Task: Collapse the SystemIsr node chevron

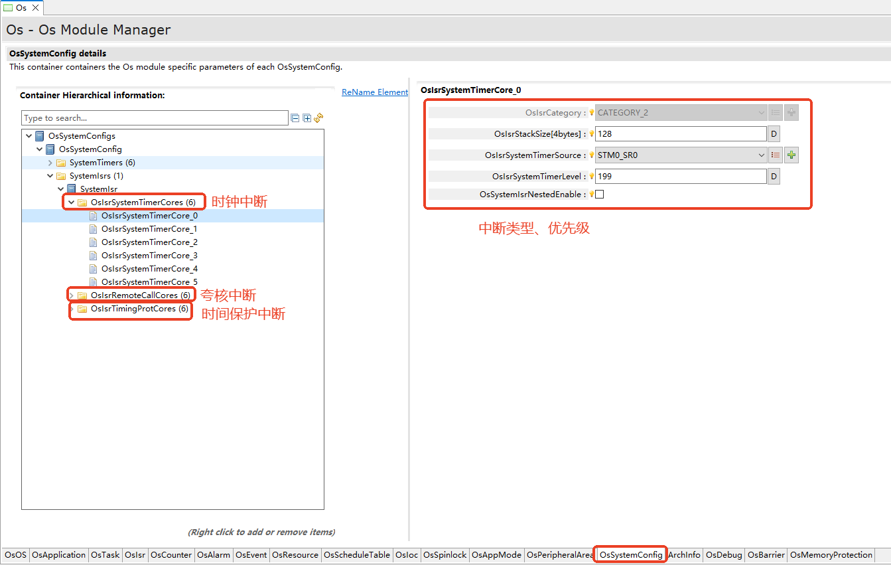Action: [61, 189]
